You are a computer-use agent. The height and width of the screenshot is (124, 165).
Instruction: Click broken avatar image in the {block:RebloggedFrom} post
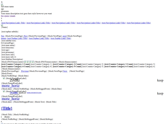point(4,91)
